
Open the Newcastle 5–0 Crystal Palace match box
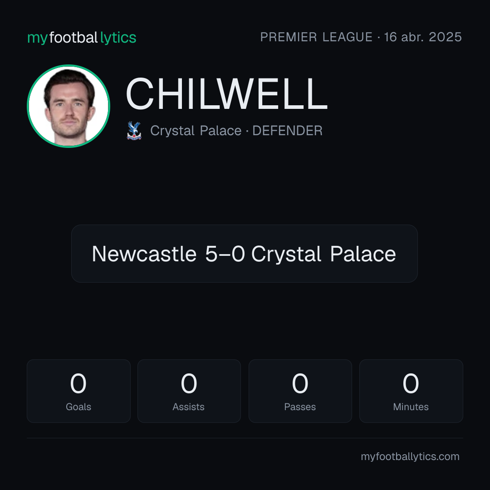[245, 254]
